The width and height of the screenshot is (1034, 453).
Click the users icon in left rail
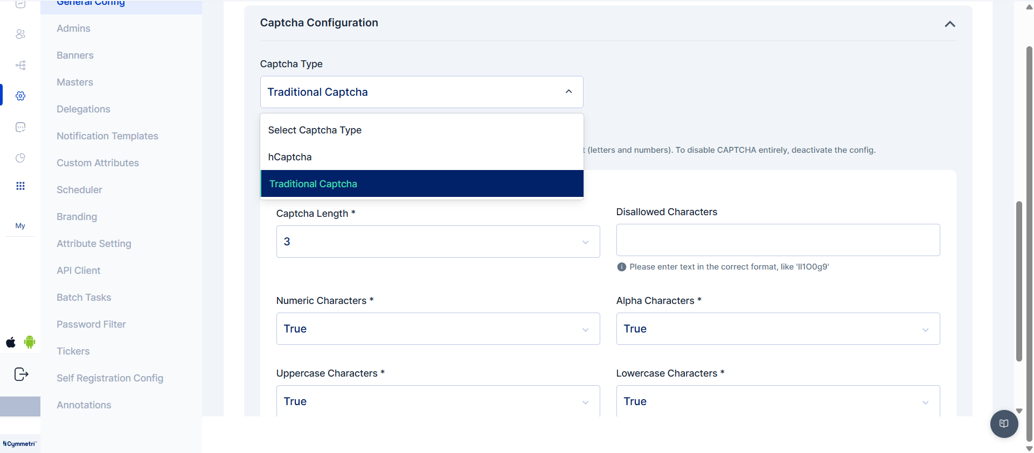point(20,34)
